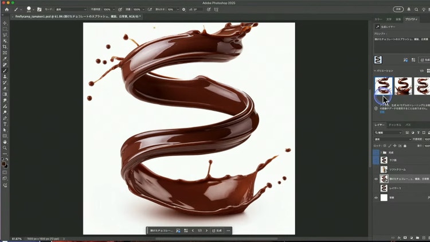This screenshot has width=430, height=242.
Task: Toggle pressure for opacity button
Action: click(x=120, y=9)
